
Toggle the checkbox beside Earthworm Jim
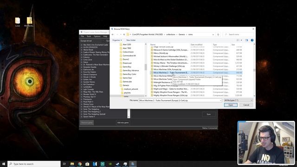82,70
